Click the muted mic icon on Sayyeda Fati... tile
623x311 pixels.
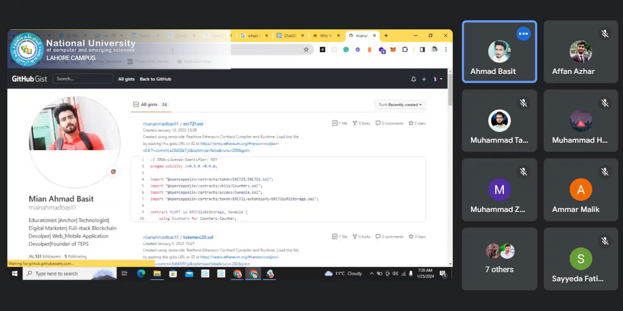coord(605,241)
